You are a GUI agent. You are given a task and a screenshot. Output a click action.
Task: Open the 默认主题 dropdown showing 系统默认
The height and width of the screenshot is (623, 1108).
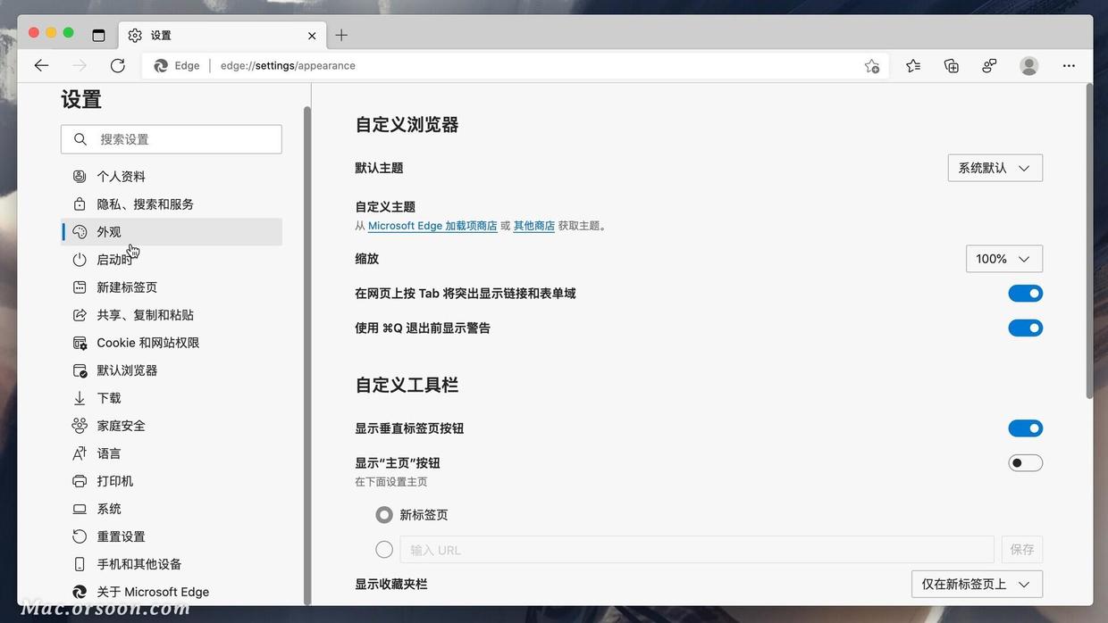click(995, 167)
